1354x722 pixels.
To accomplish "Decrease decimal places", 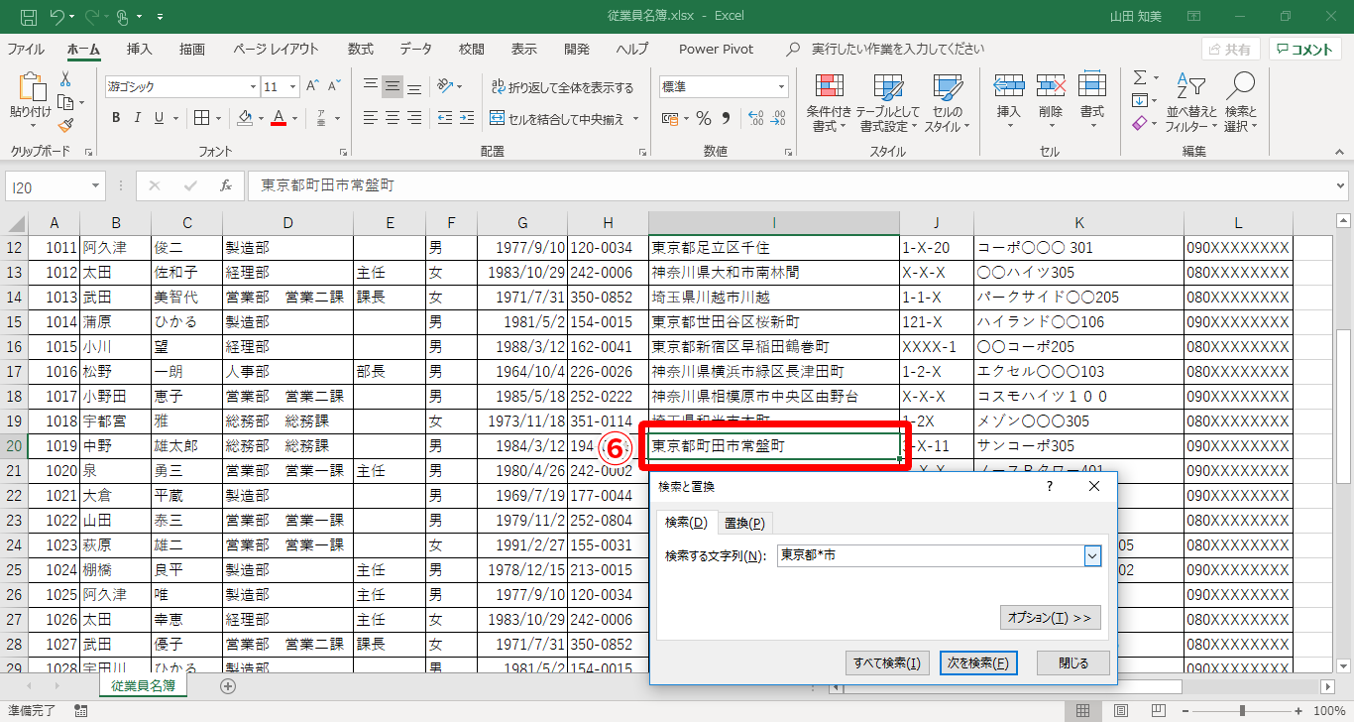I will point(777,118).
